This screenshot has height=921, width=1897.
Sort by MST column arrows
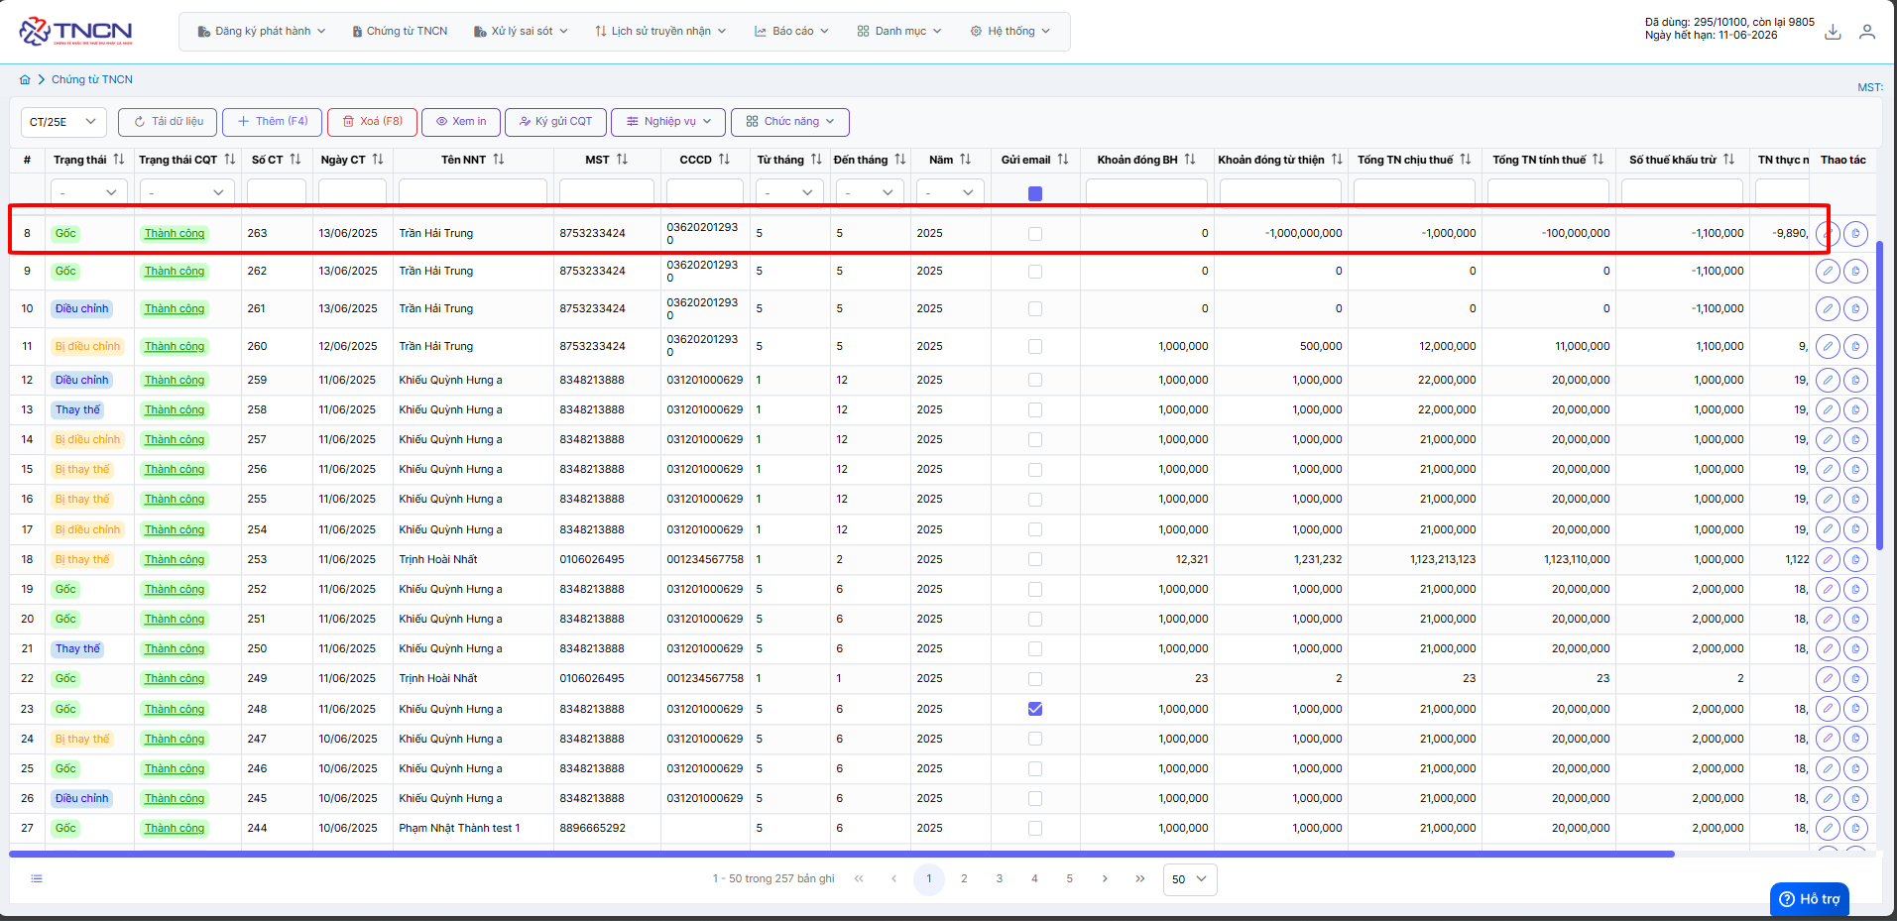tap(622, 160)
